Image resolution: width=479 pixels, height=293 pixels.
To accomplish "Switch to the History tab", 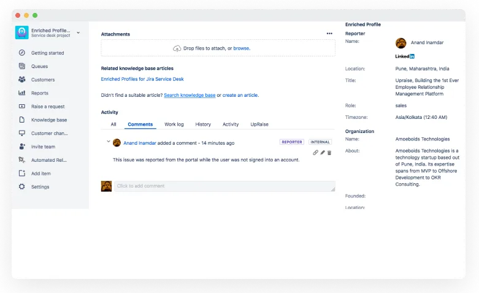I will (203, 124).
